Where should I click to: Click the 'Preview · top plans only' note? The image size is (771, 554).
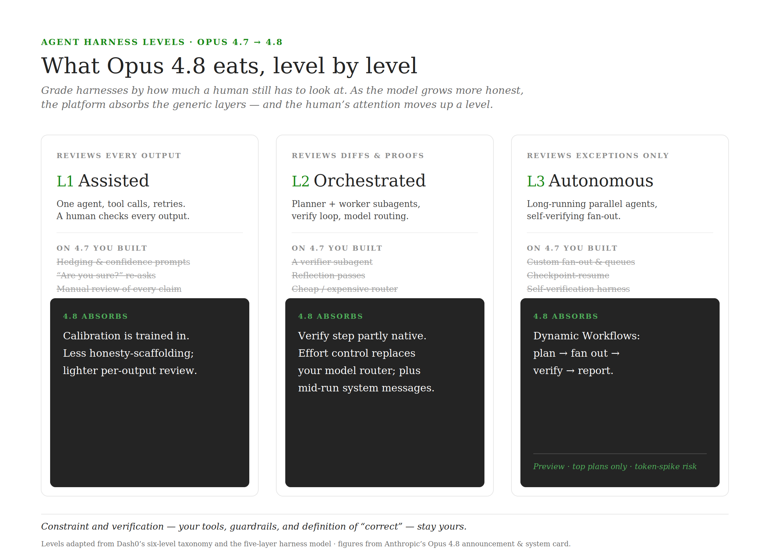614,466
